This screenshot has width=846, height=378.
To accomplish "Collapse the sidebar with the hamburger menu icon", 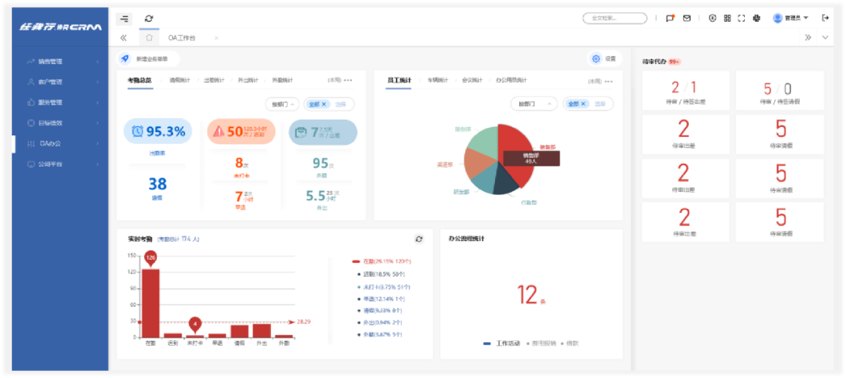I will pyautogui.click(x=125, y=19).
